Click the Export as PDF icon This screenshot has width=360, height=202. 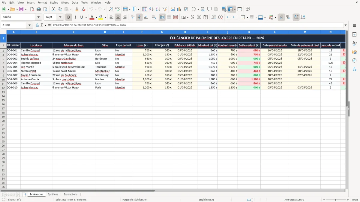(x=32, y=9)
